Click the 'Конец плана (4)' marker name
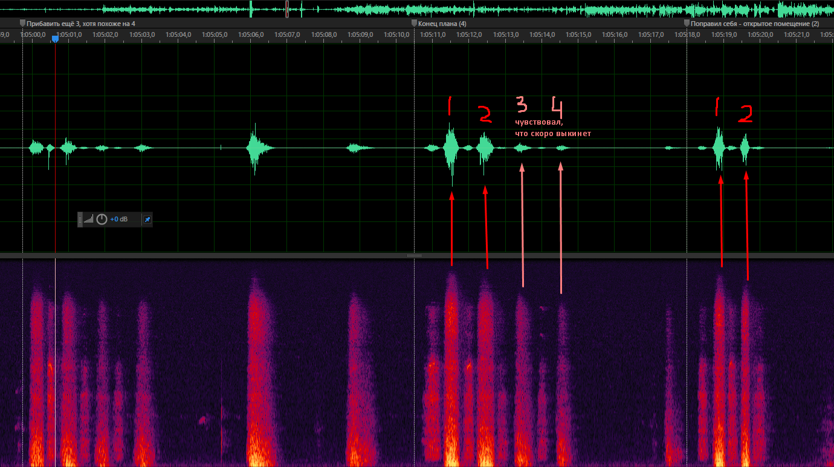The height and width of the screenshot is (467, 834). [x=442, y=24]
